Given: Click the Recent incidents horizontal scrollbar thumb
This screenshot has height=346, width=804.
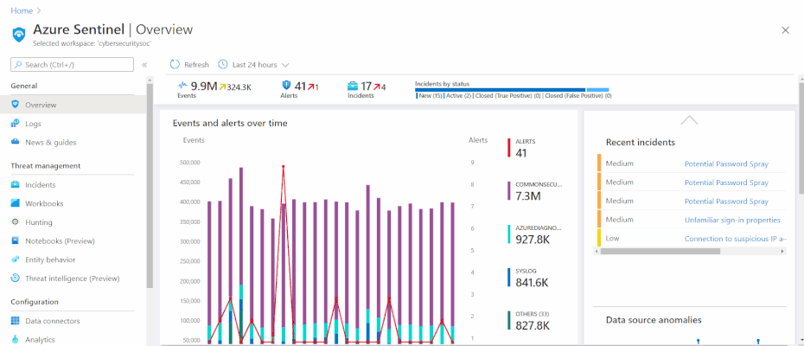Looking at the screenshot, I should click(x=660, y=252).
